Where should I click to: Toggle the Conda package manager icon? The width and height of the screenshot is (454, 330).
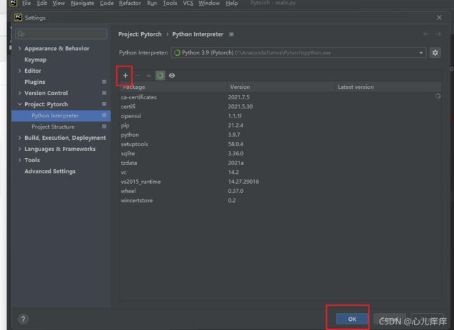(x=160, y=76)
